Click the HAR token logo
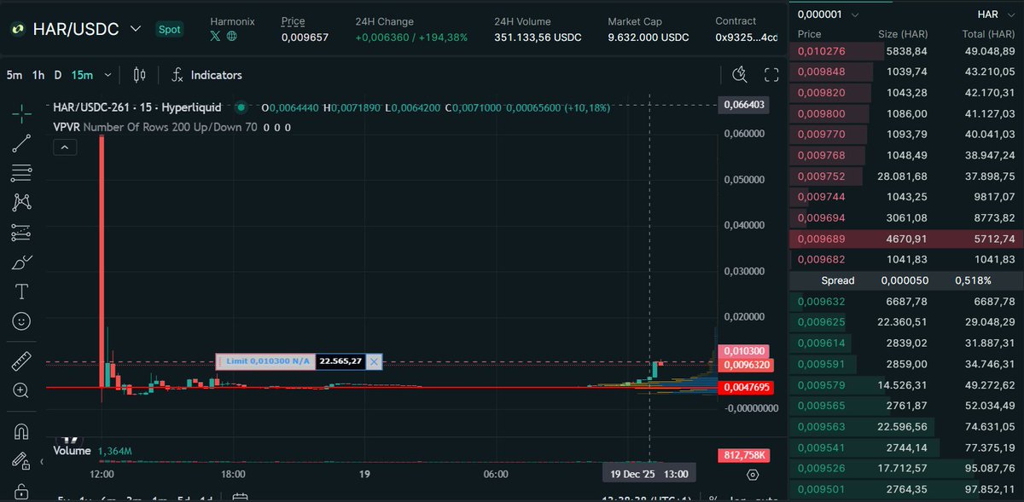The image size is (1024, 502). click(18, 29)
